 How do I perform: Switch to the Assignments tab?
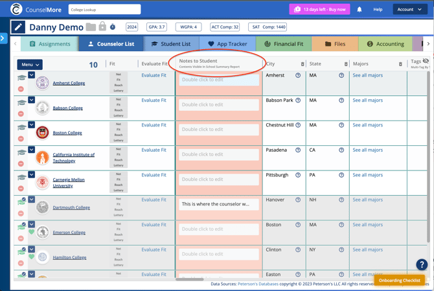50,44
